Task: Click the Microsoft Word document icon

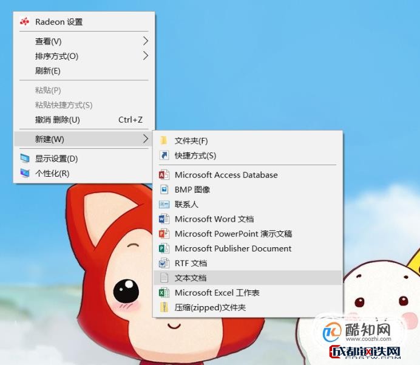Action: (x=164, y=219)
